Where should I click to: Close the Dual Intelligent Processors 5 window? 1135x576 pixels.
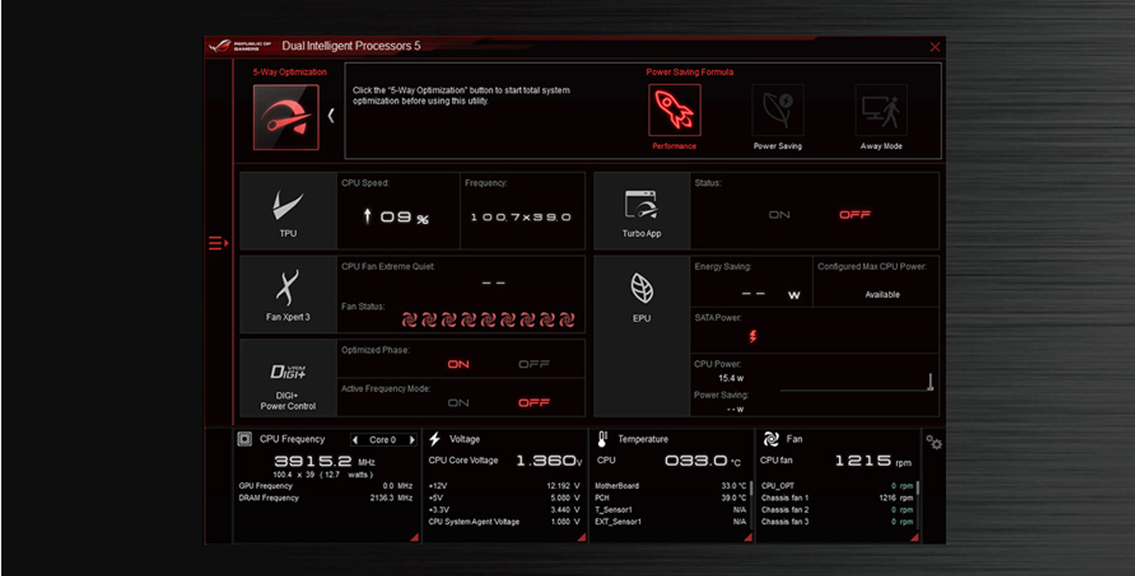pyautogui.click(x=935, y=47)
